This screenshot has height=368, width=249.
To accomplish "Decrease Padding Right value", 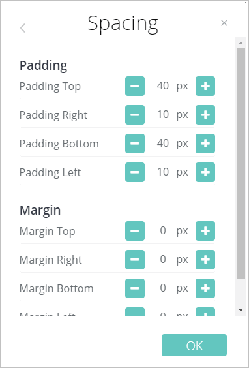I will [x=135, y=115].
